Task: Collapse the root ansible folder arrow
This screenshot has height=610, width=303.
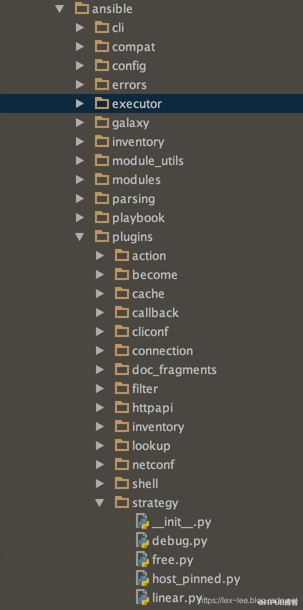Action: click(x=60, y=8)
